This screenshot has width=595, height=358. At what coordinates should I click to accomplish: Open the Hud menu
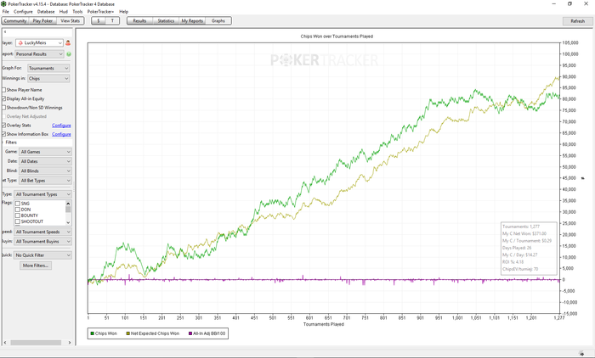pyautogui.click(x=64, y=12)
